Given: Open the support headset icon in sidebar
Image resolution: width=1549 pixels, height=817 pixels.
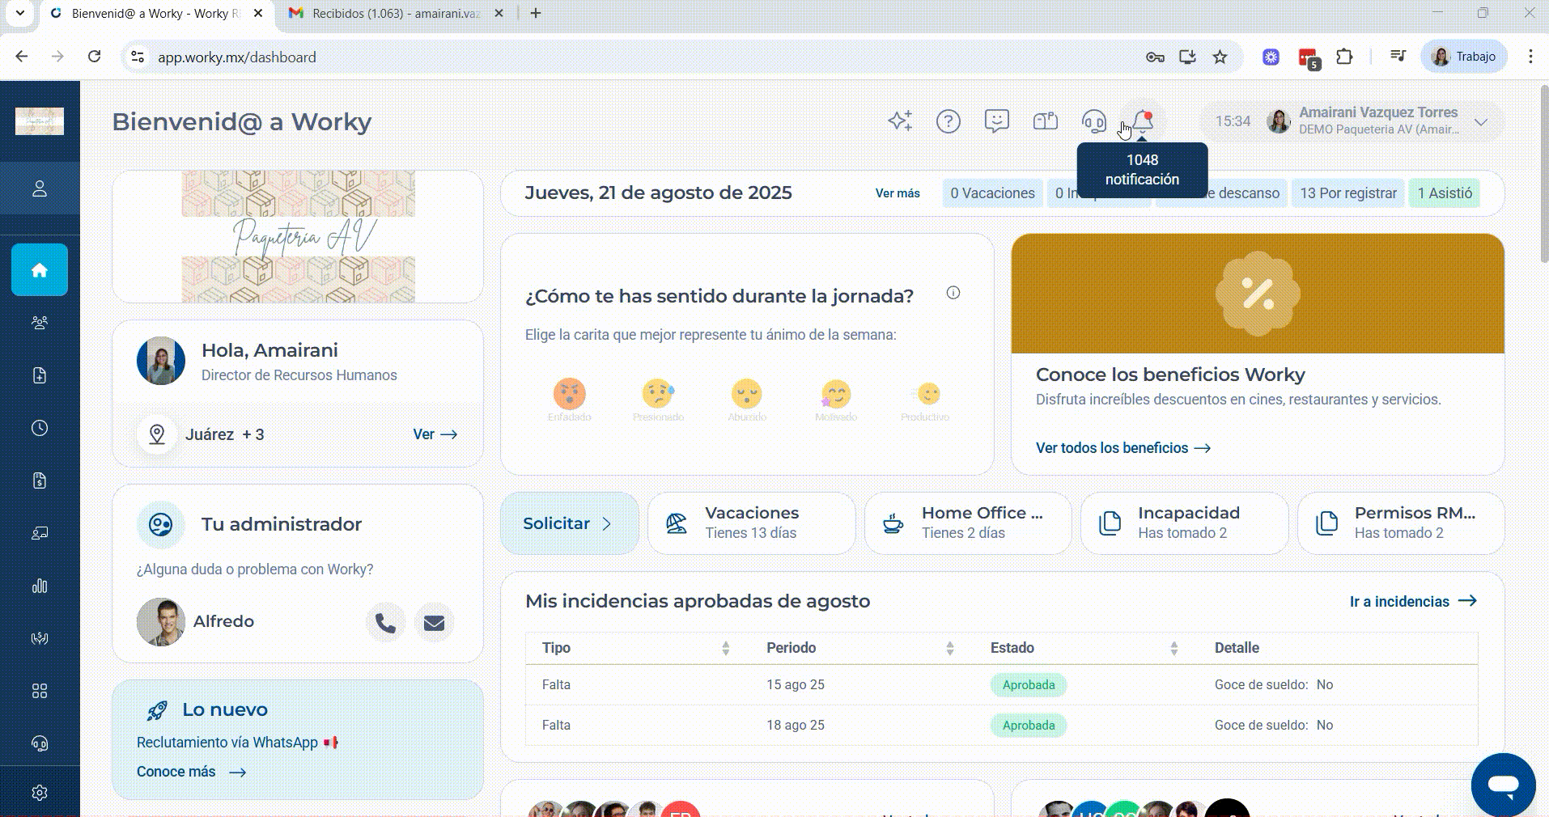Looking at the screenshot, I should [40, 743].
